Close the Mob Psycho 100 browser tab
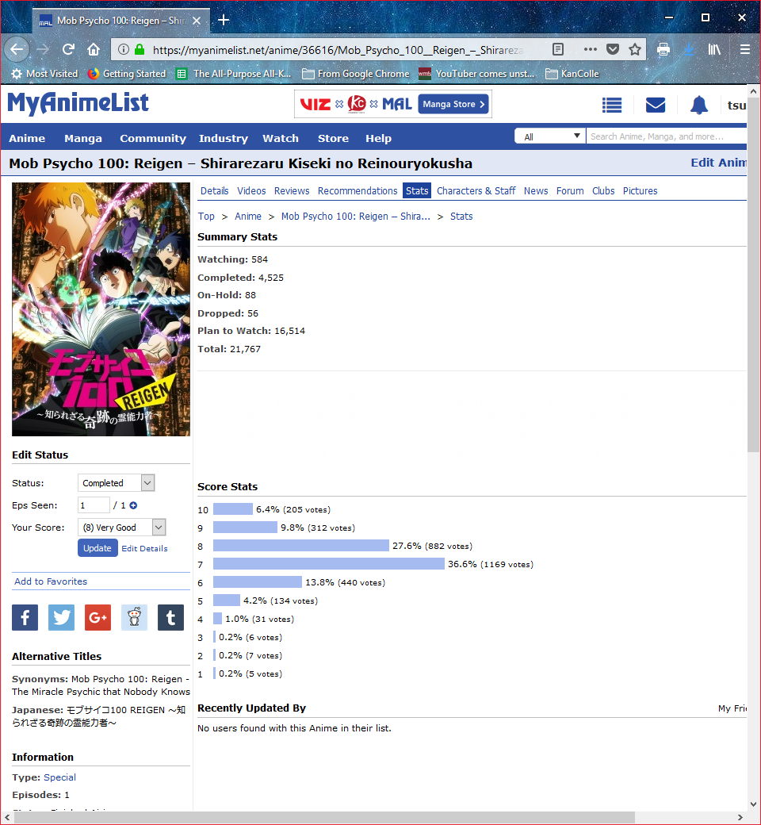This screenshot has height=825, width=761. tap(196, 21)
